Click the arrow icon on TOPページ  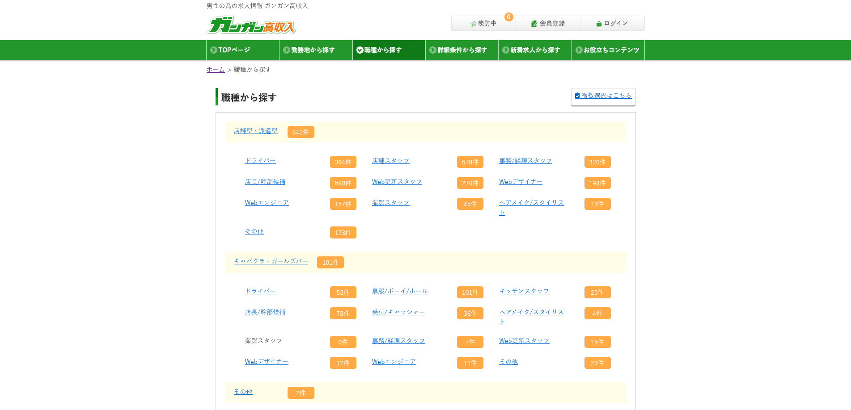coord(214,50)
